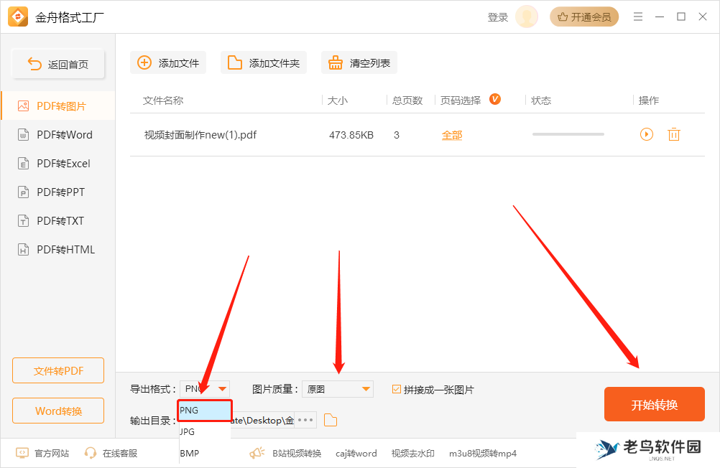Open the 图片质量 quality dropdown
The height and width of the screenshot is (468, 720).
[x=337, y=388]
